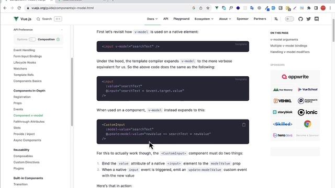Open the language translation menu
The height and width of the screenshot is (188, 335).
pyautogui.click(x=276, y=19)
